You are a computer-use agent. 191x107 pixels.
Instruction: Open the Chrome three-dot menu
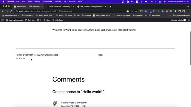click(x=188, y=11)
